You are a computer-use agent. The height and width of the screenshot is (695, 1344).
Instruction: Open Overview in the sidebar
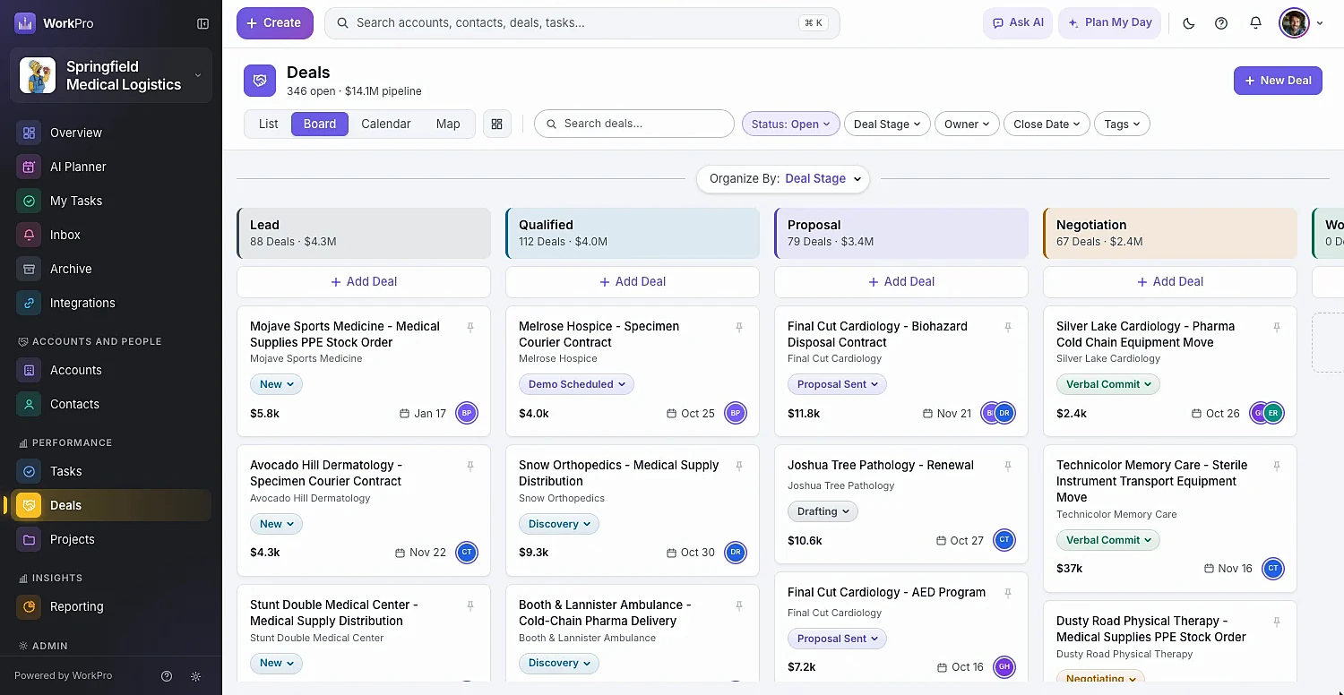pyautogui.click(x=111, y=133)
